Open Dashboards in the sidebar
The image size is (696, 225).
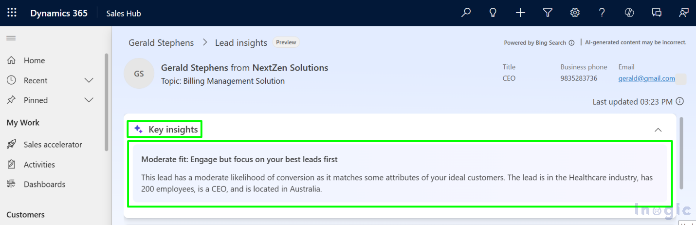[44, 185]
